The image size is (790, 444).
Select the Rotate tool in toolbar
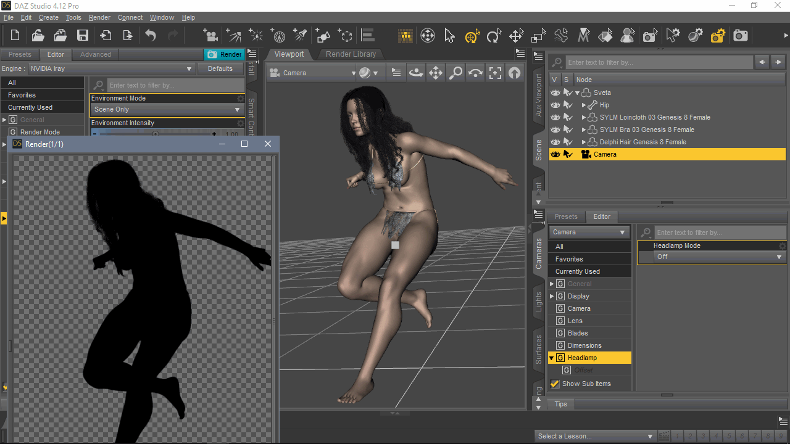click(x=493, y=36)
